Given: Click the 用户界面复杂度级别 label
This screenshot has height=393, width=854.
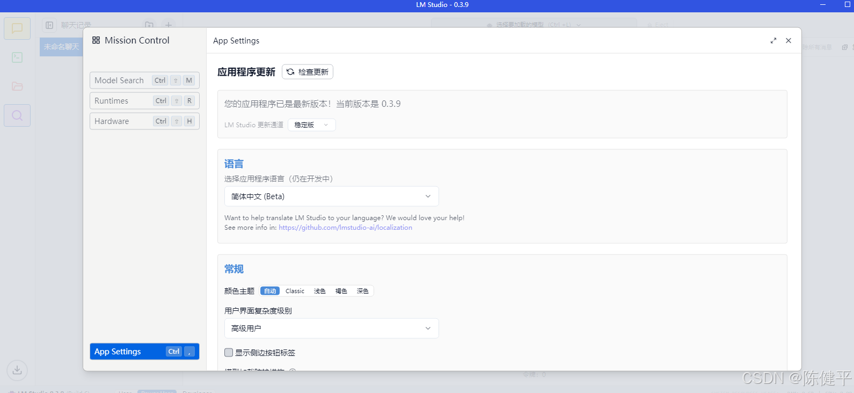Looking at the screenshot, I should 258,311.
